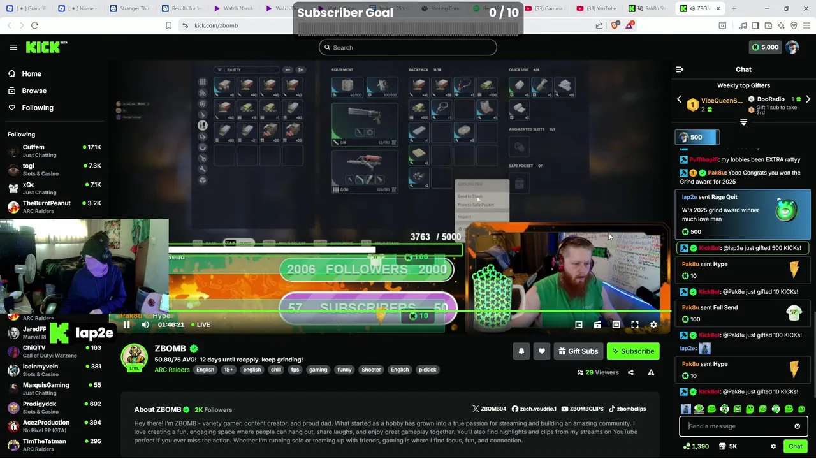Open a new browser tab
Screen dimensions: 816x459
click(734, 8)
